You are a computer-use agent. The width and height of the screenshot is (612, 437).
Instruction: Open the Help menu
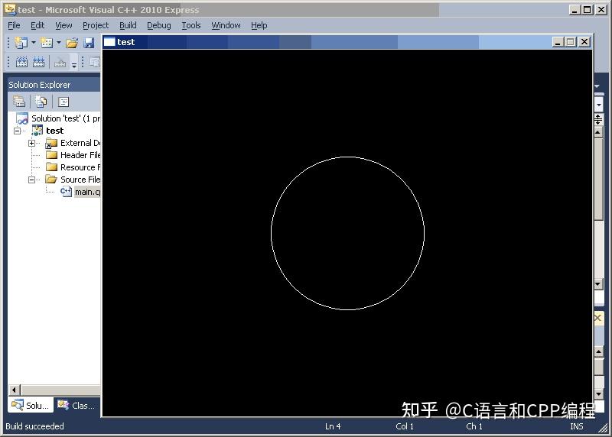coord(259,25)
